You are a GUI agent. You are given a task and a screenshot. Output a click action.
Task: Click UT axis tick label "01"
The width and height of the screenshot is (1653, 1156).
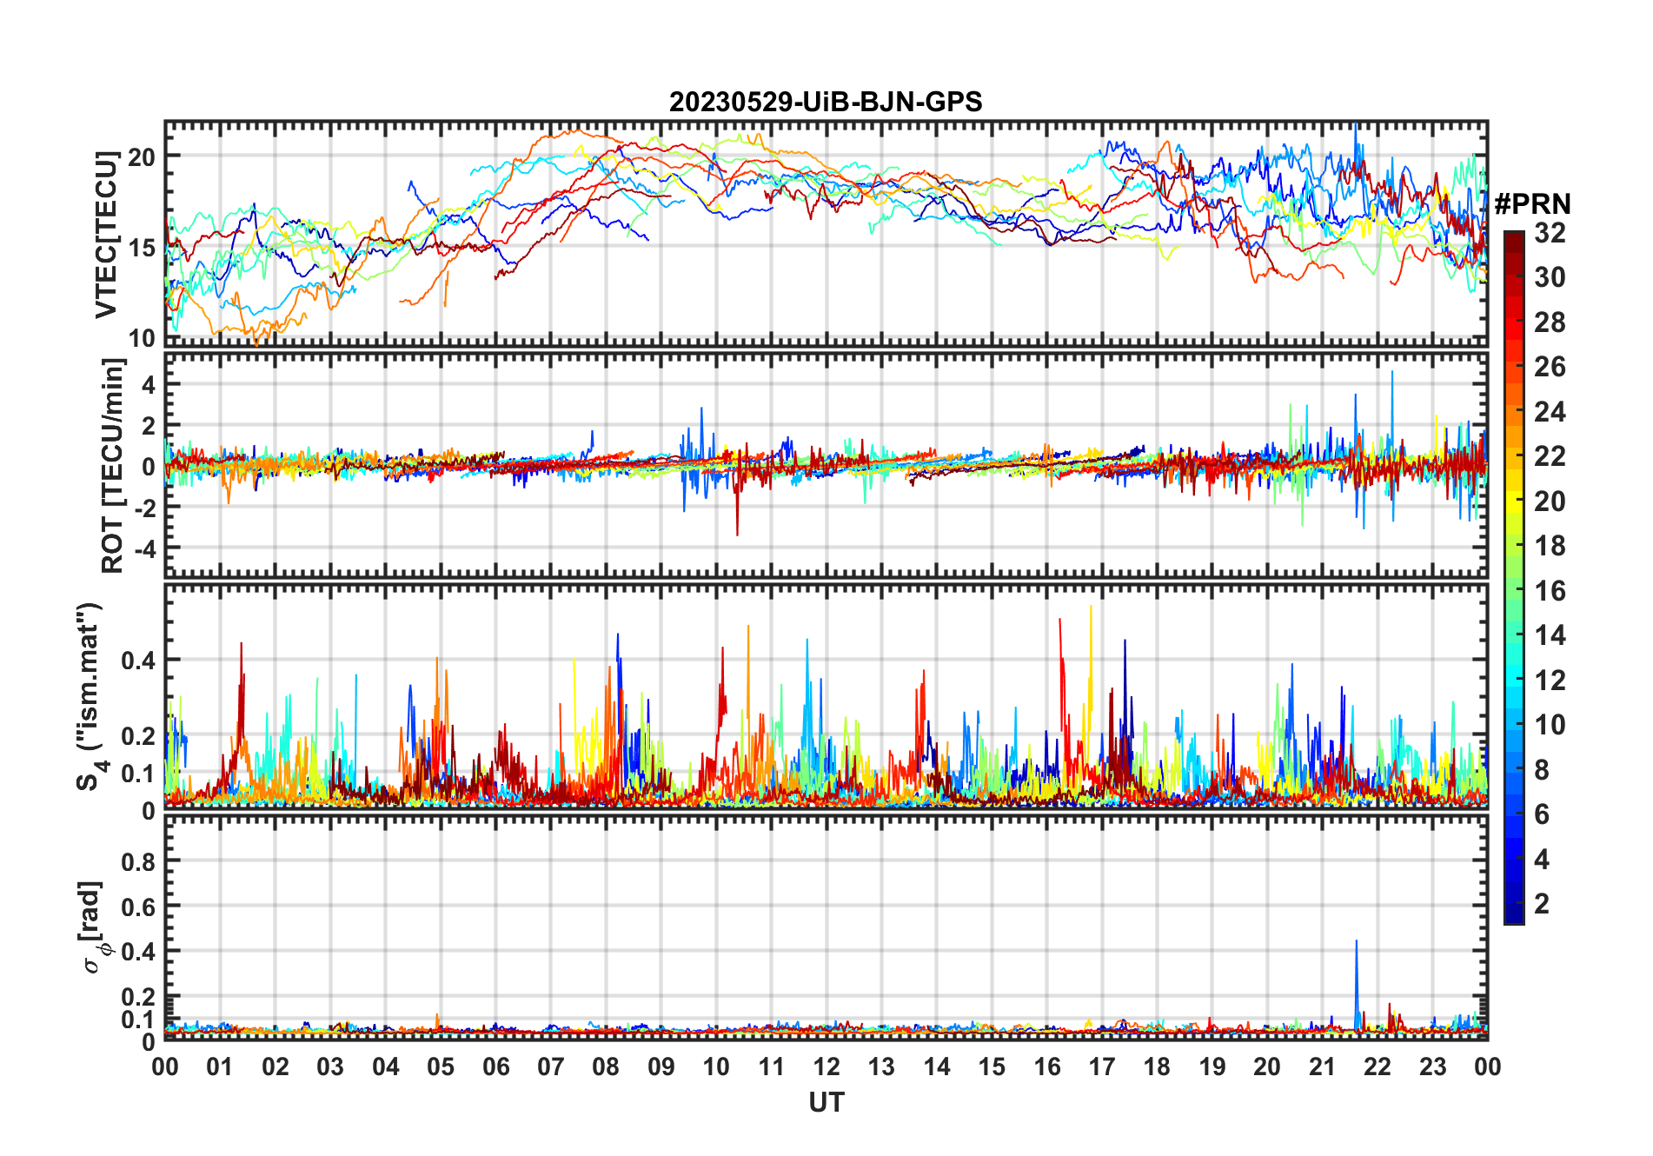[x=220, y=1067]
